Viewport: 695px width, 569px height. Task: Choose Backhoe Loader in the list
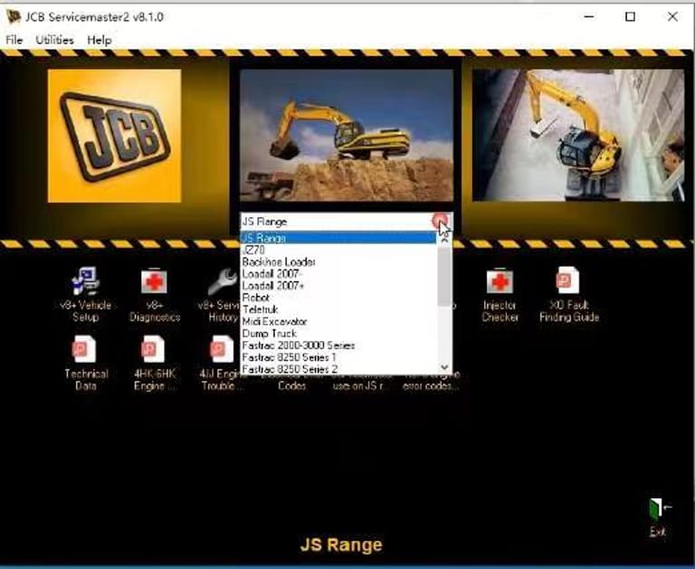point(279,262)
